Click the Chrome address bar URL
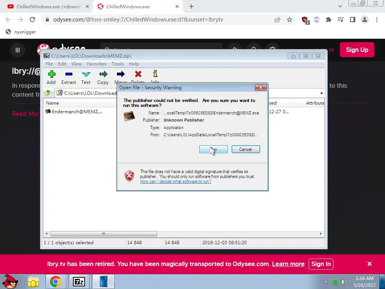The height and width of the screenshot is (289, 385). pyautogui.click(x=138, y=20)
